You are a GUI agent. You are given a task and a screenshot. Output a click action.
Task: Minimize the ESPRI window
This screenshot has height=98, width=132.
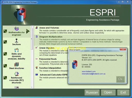point(119,2)
